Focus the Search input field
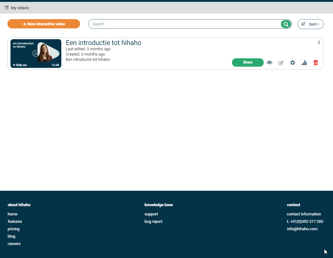333x258 pixels. click(185, 24)
